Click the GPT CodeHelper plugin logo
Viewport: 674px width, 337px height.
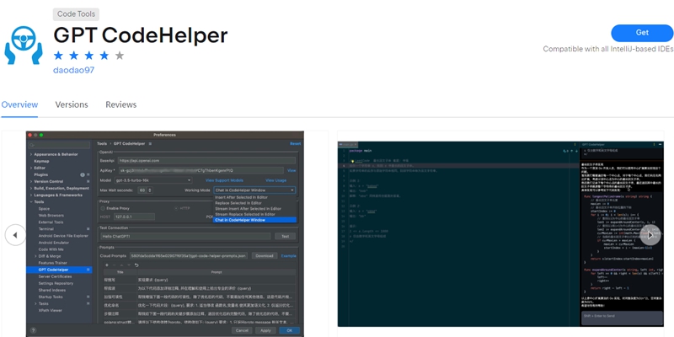tap(24, 42)
